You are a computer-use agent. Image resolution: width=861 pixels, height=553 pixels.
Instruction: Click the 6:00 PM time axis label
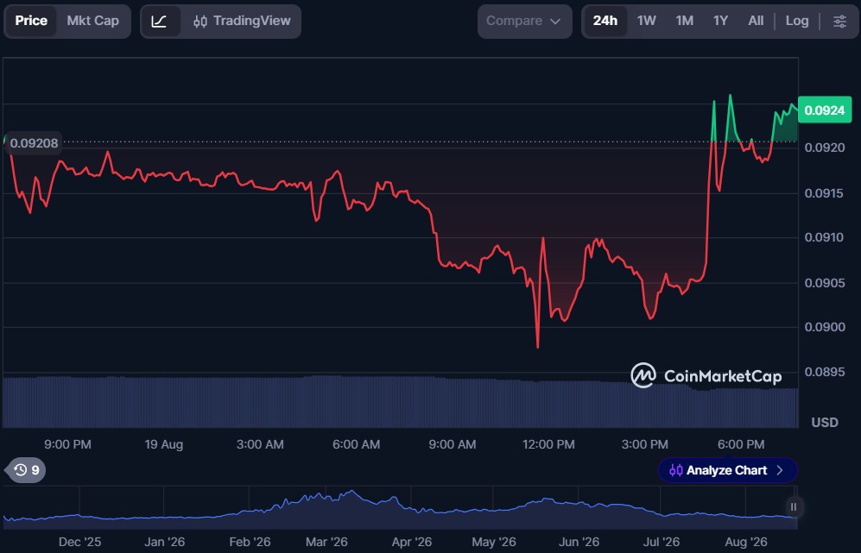point(741,444)
